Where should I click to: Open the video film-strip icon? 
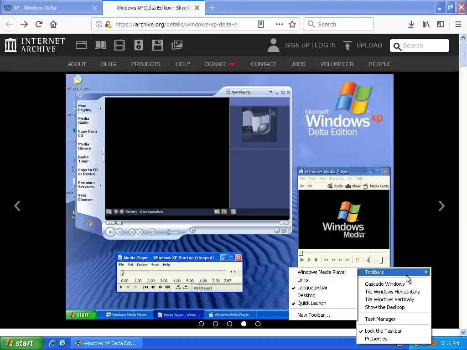119,45
